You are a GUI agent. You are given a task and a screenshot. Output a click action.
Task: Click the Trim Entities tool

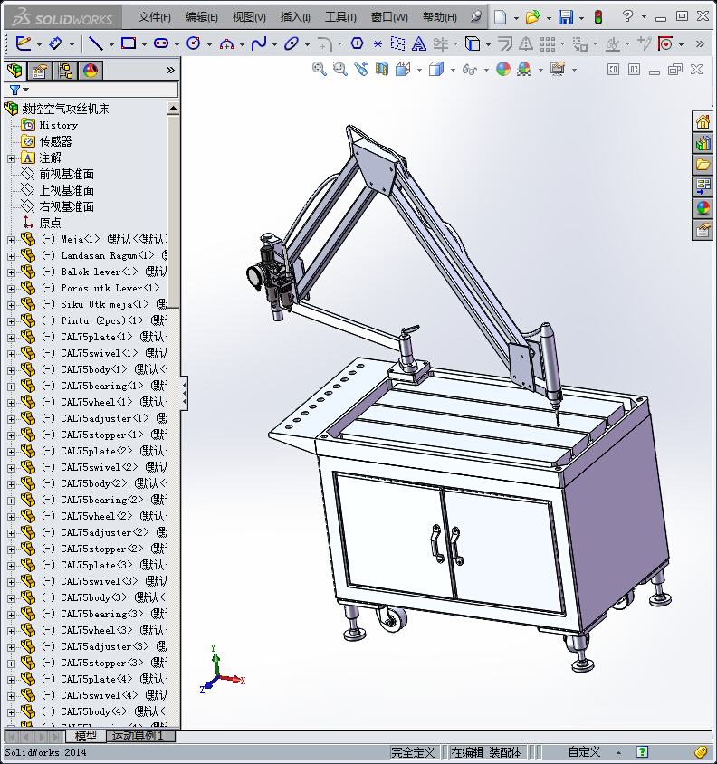pos(440,43)
